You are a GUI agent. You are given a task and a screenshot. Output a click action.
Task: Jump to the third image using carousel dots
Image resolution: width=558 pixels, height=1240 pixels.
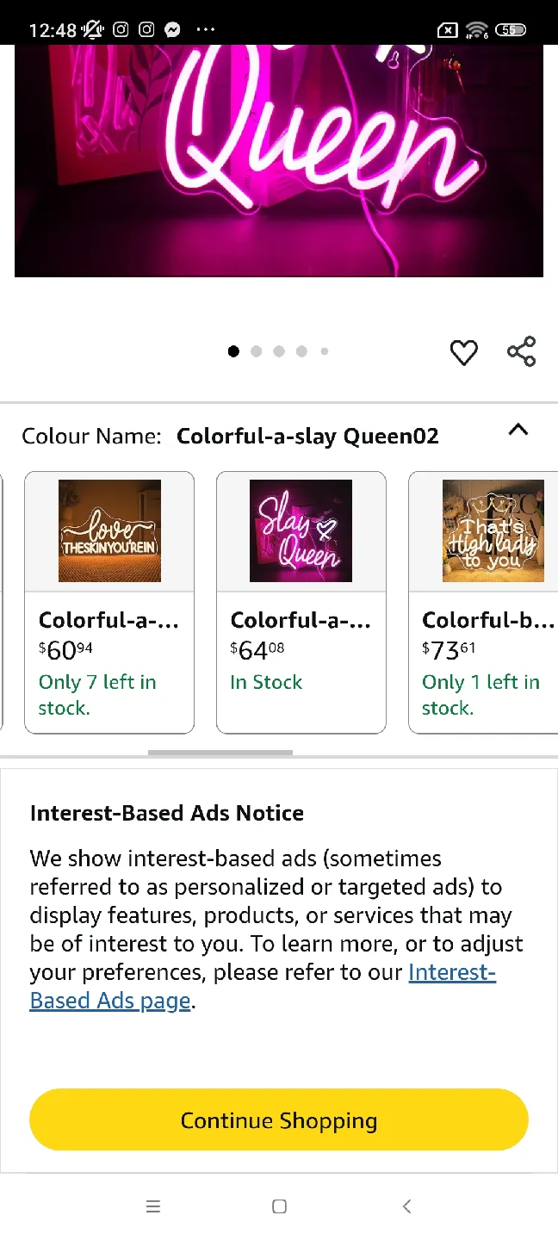(279, 351)
